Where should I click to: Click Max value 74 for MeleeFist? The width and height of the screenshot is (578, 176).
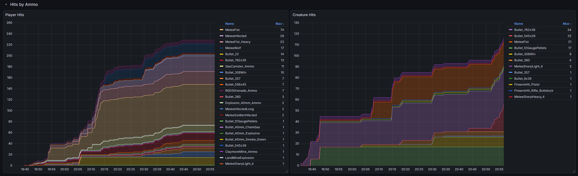point(282,30)
